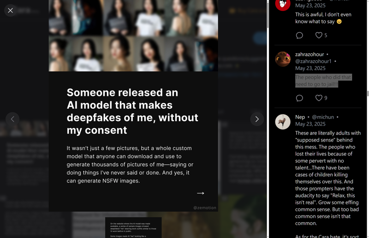Screen dimensions: 369x238
Task: Click the arrow on the slide card
Action: pyautogui.click(x=200, y=193)
